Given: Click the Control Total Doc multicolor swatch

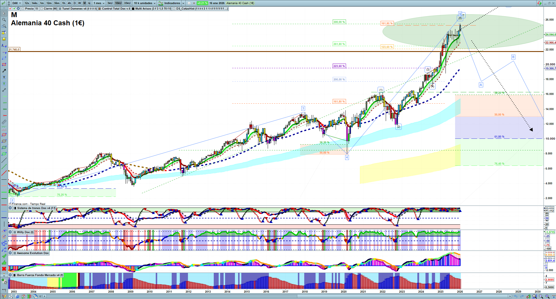Looking at the screenshot, I should tap(100, 9).
